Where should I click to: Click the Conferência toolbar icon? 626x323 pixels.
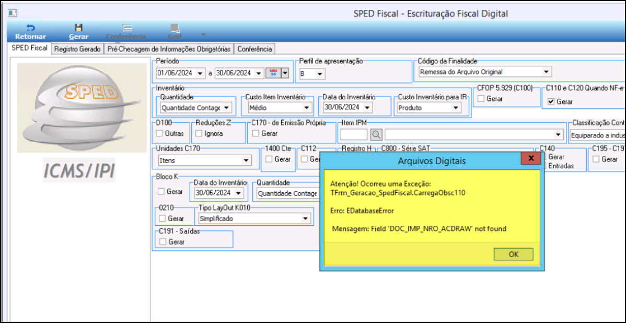tap(127, 28)
